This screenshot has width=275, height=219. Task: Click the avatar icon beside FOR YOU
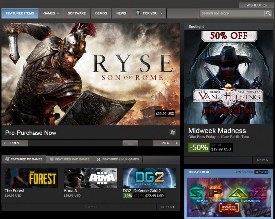click(x=137, y=13)
